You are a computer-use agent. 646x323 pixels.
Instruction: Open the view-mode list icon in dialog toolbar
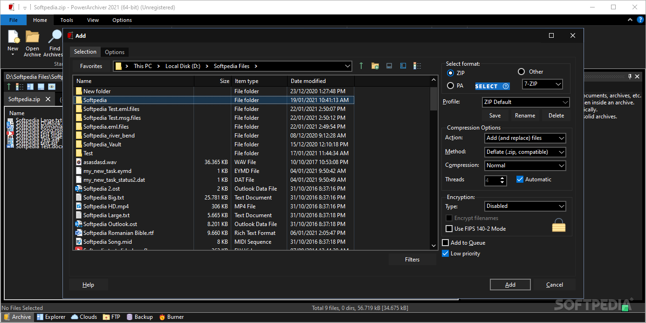click(x=417, y=66)
